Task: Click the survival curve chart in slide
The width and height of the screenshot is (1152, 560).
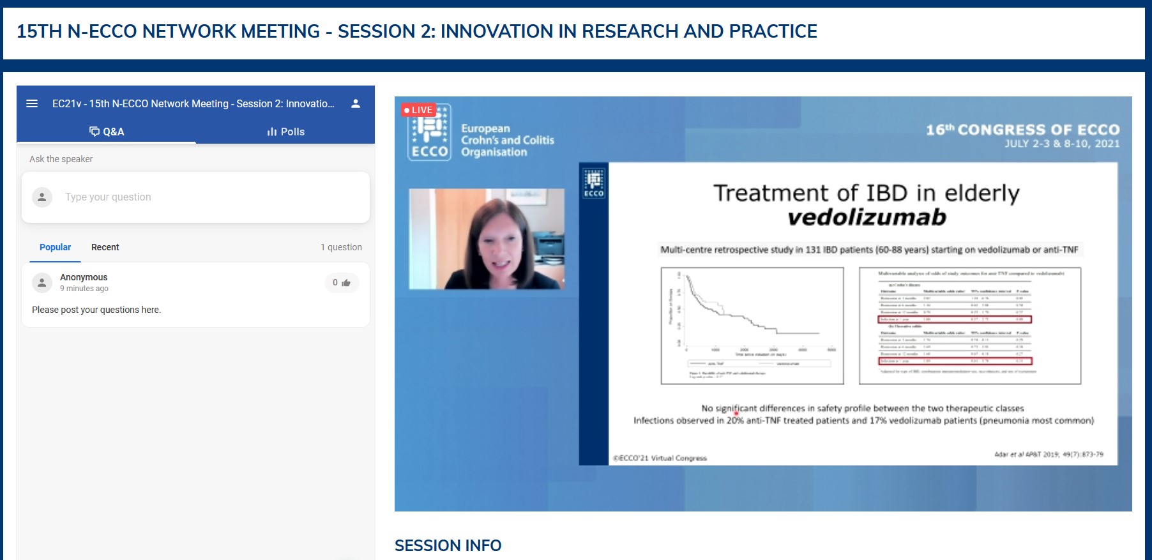Action: [x=752, y=326]
